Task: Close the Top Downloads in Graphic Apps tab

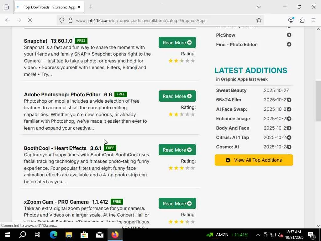Action: pos(79,7)
